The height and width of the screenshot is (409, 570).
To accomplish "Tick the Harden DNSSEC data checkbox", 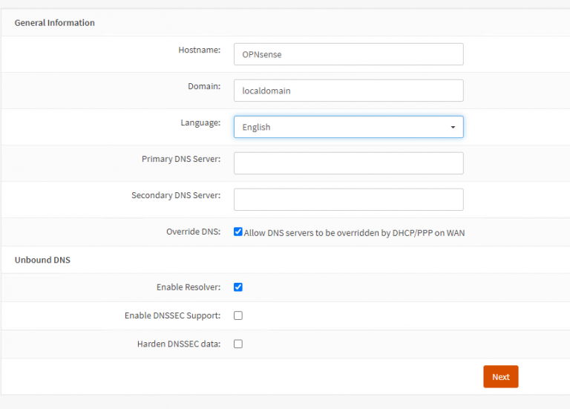I will pyautogui.click(x=238, y=344).
